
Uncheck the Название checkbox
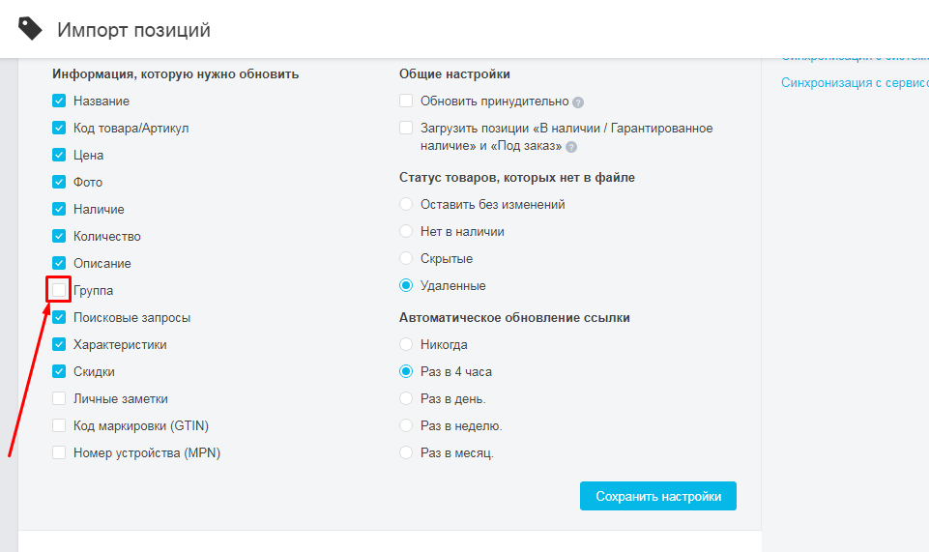tap(59, 101)
